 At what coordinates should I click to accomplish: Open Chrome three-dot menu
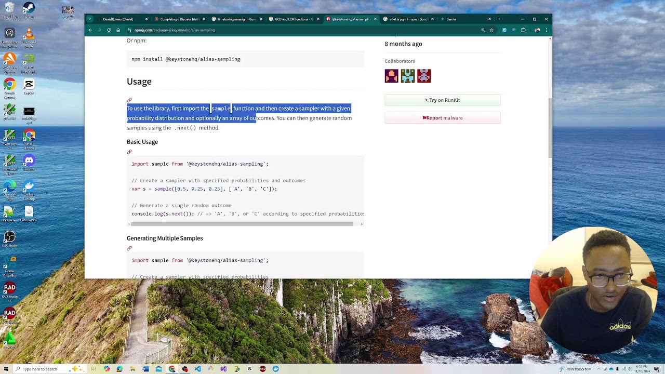tap(546, 30)
